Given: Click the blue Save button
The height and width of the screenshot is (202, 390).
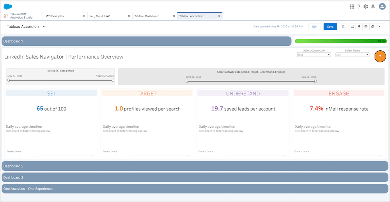Looking at the screenshot, I should [330, 27].
